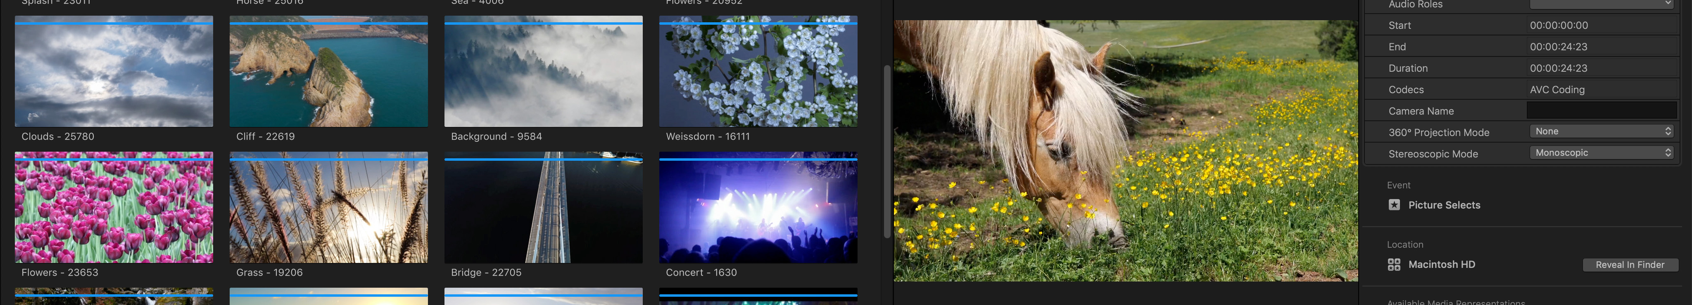Image resolution: width=1692 pixels, height=305 pixels.
Task: Click the Start timecode value
Action: click(x=1558, y=26)
